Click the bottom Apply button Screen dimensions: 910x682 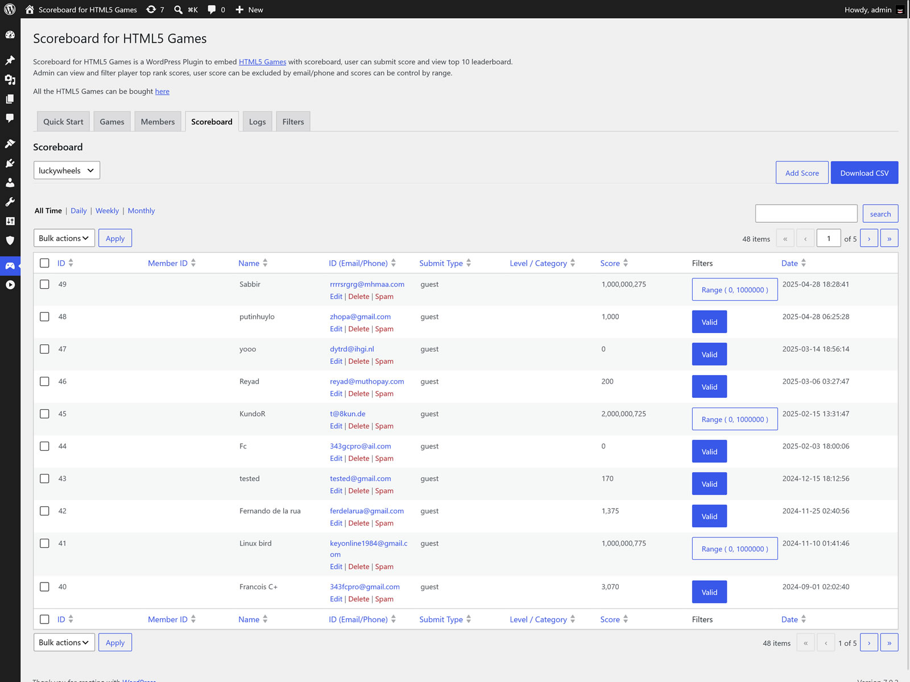[x=115, y=642]
